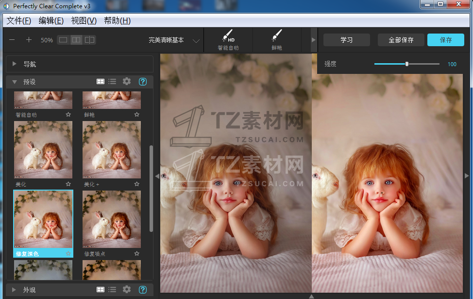Select the 修复噪点 preset thumbnail
The width and height of the screenshot is (473, 299).
pyautogui.click(x=112, y=219)
